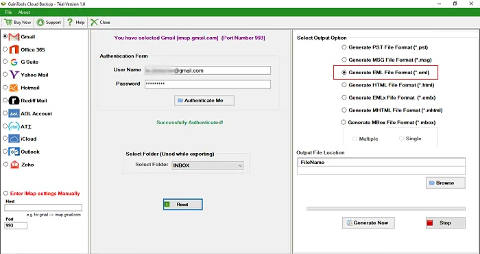Click the Office 365 logo icon
The width and height of the screenshot is (480, 254).
(14, 49)
